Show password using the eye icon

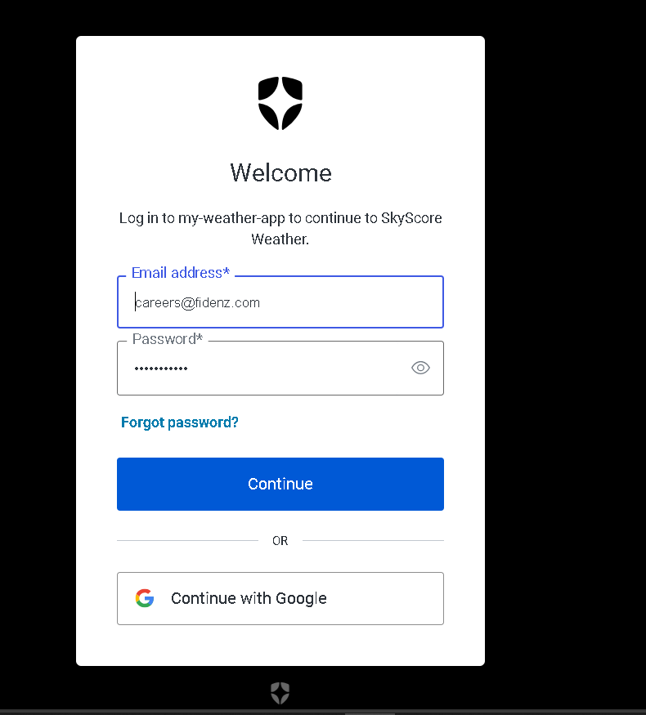(x=420, y=368)
